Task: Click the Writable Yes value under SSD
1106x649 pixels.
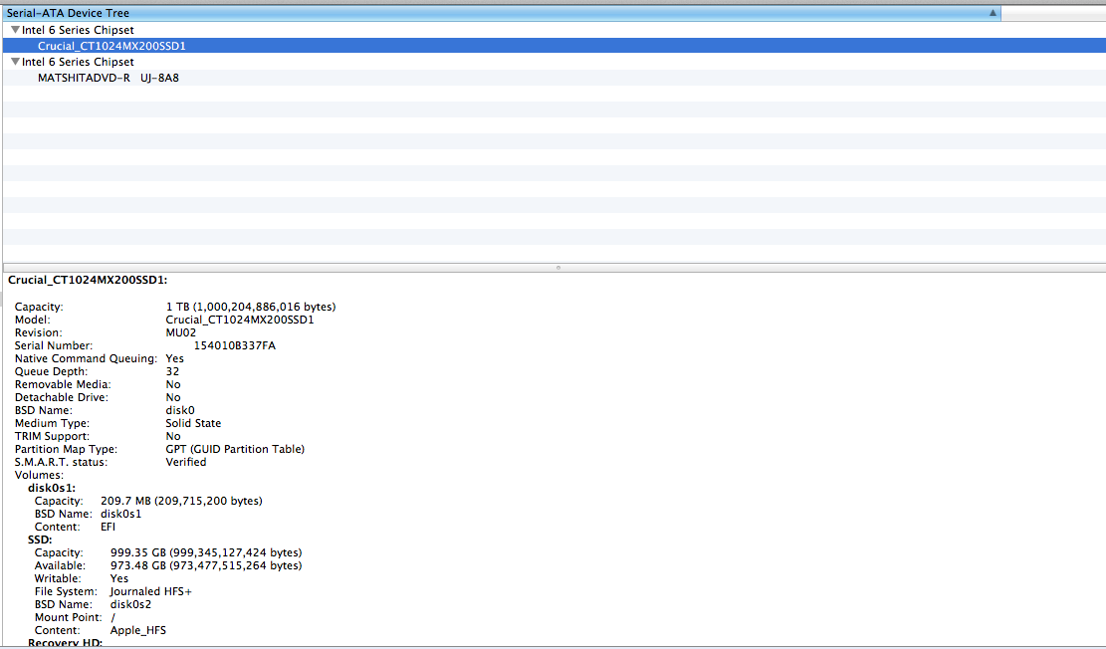Action: 119,578
